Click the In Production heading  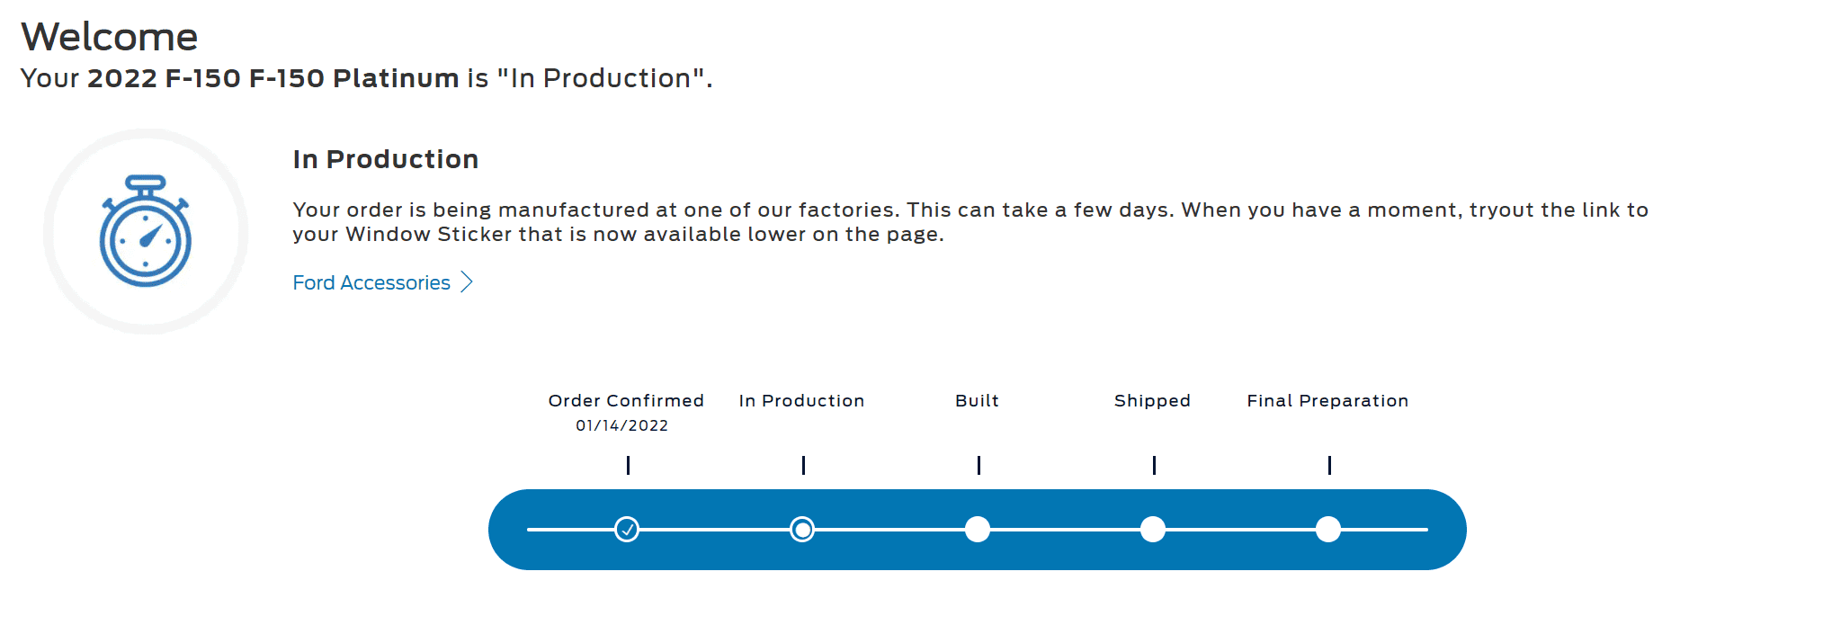(386, 159)
